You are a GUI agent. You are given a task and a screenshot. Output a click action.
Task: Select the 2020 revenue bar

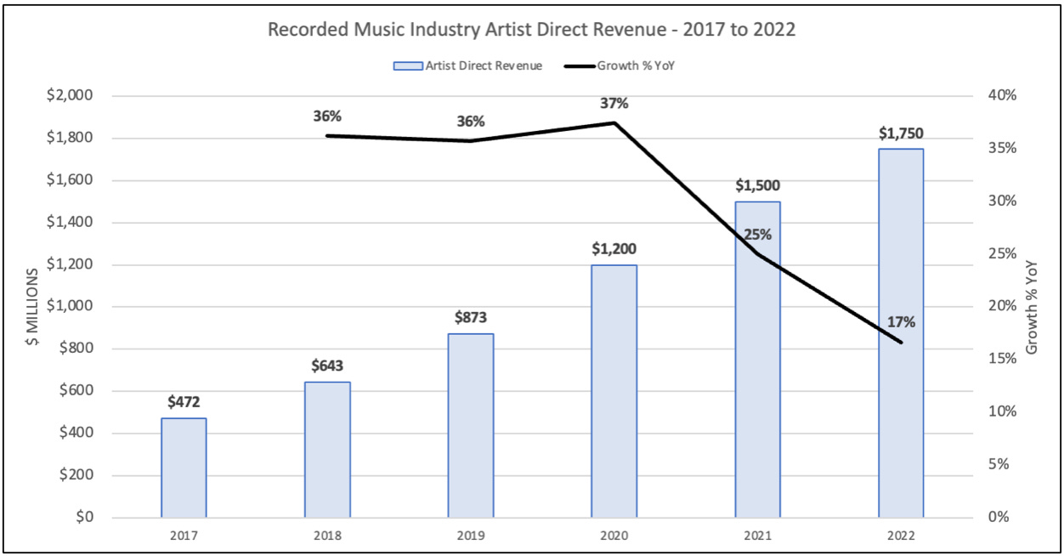pyautogui.click(x=614, y=391)
